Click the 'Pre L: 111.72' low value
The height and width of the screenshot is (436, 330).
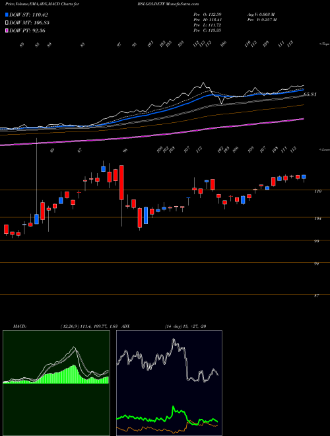click(x=207, y=25)
